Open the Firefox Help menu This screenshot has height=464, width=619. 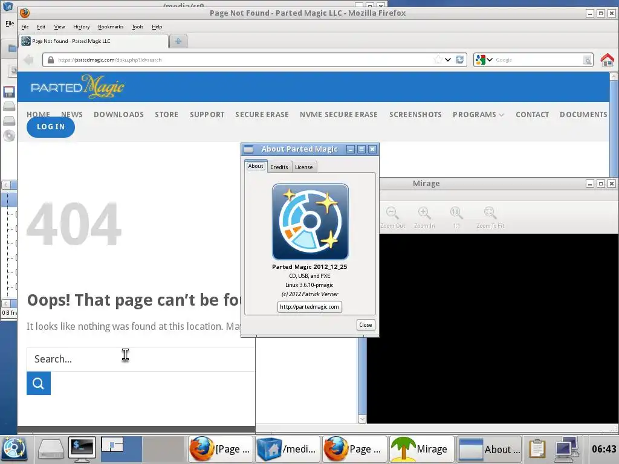(x=157, y=27)
